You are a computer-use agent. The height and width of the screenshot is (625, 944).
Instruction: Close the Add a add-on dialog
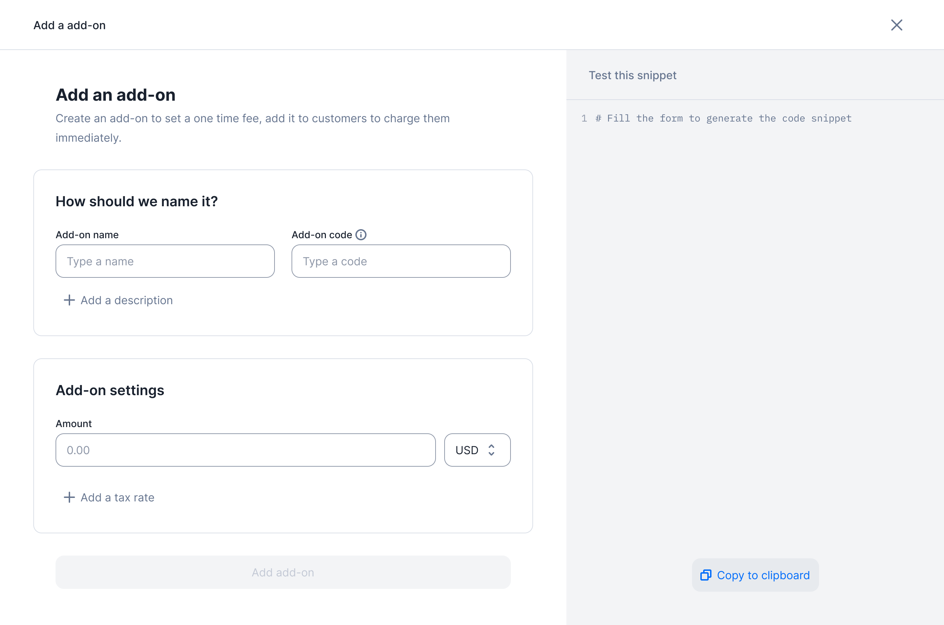click(x=896, y=25)
